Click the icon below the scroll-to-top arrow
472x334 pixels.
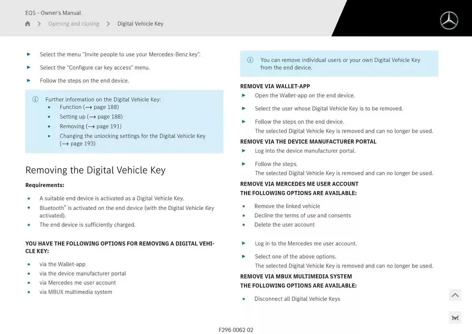click(x=455, y=317)
